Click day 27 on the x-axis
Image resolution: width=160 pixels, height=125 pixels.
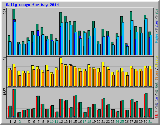coord(131,122)
